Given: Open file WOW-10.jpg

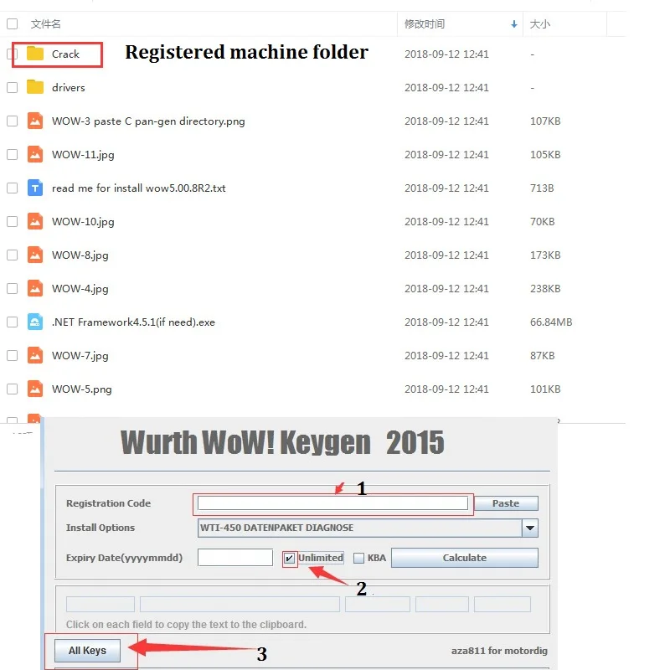Looking at the screenshot, I should [83, 222].
